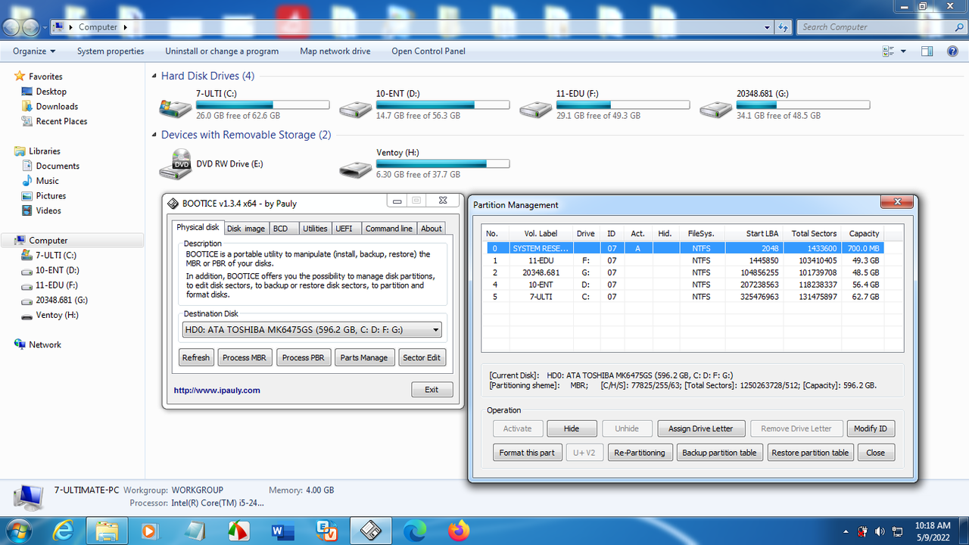The image size is (969, 545).
Task: Click the Process PBR button
Action: pyautogui.click(x=304, y=358)
